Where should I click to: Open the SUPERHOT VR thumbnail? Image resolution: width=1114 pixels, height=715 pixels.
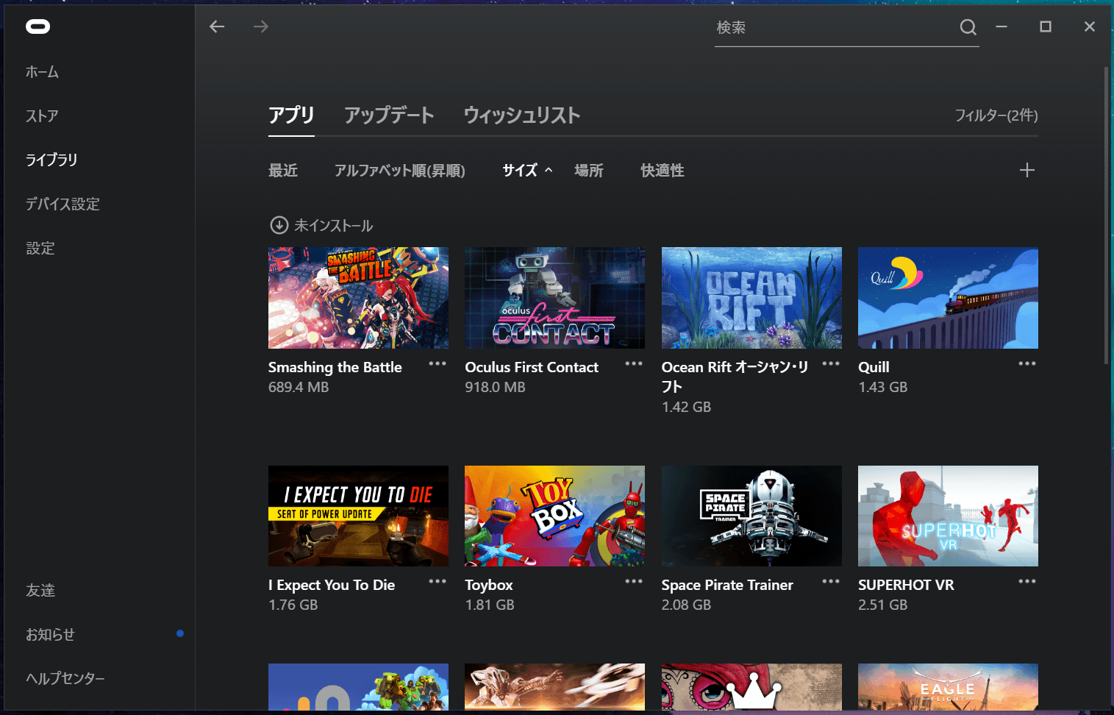pos(948,516)
